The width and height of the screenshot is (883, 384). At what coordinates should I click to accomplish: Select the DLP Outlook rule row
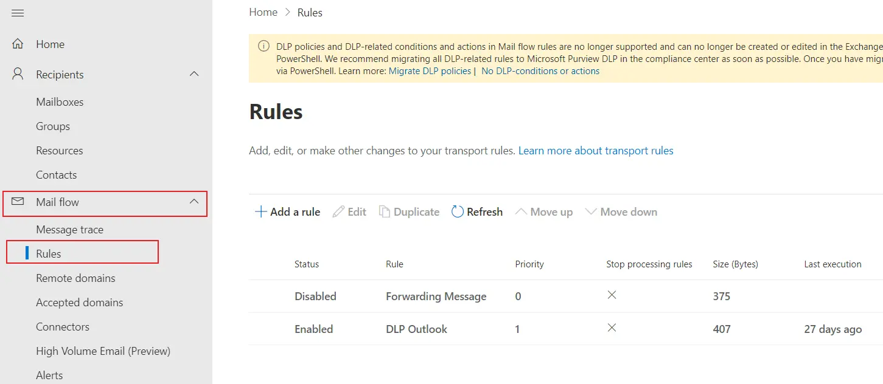tap(416, 329)
